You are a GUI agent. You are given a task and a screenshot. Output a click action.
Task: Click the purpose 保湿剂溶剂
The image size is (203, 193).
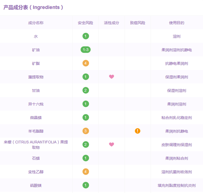[x=177, y=91]
